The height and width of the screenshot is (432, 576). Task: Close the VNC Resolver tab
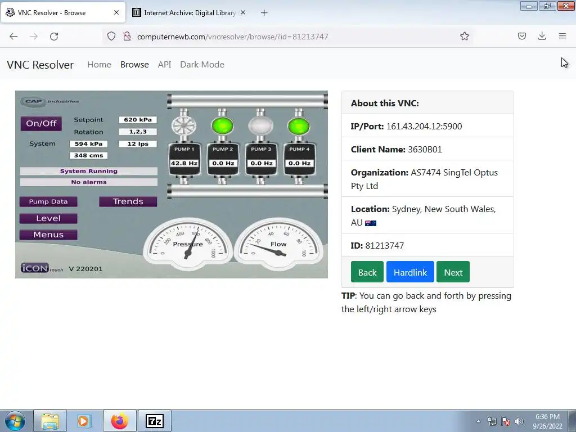click(116, 12)
